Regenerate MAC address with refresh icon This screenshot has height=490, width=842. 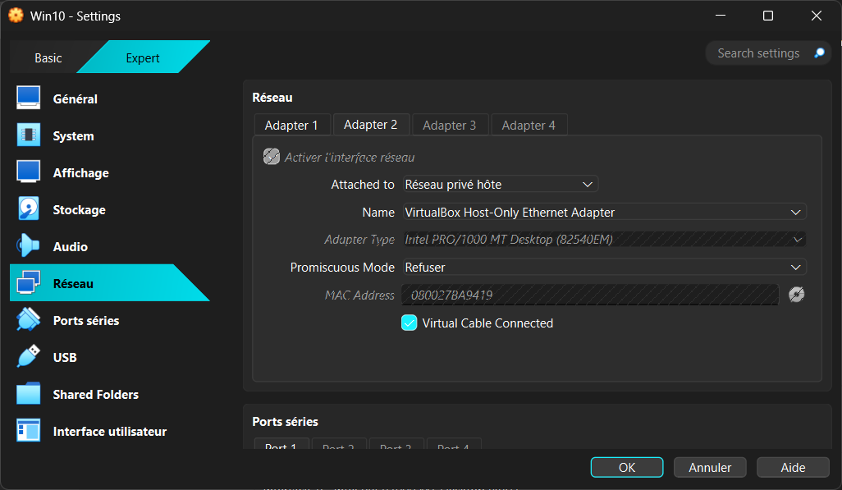796,295
